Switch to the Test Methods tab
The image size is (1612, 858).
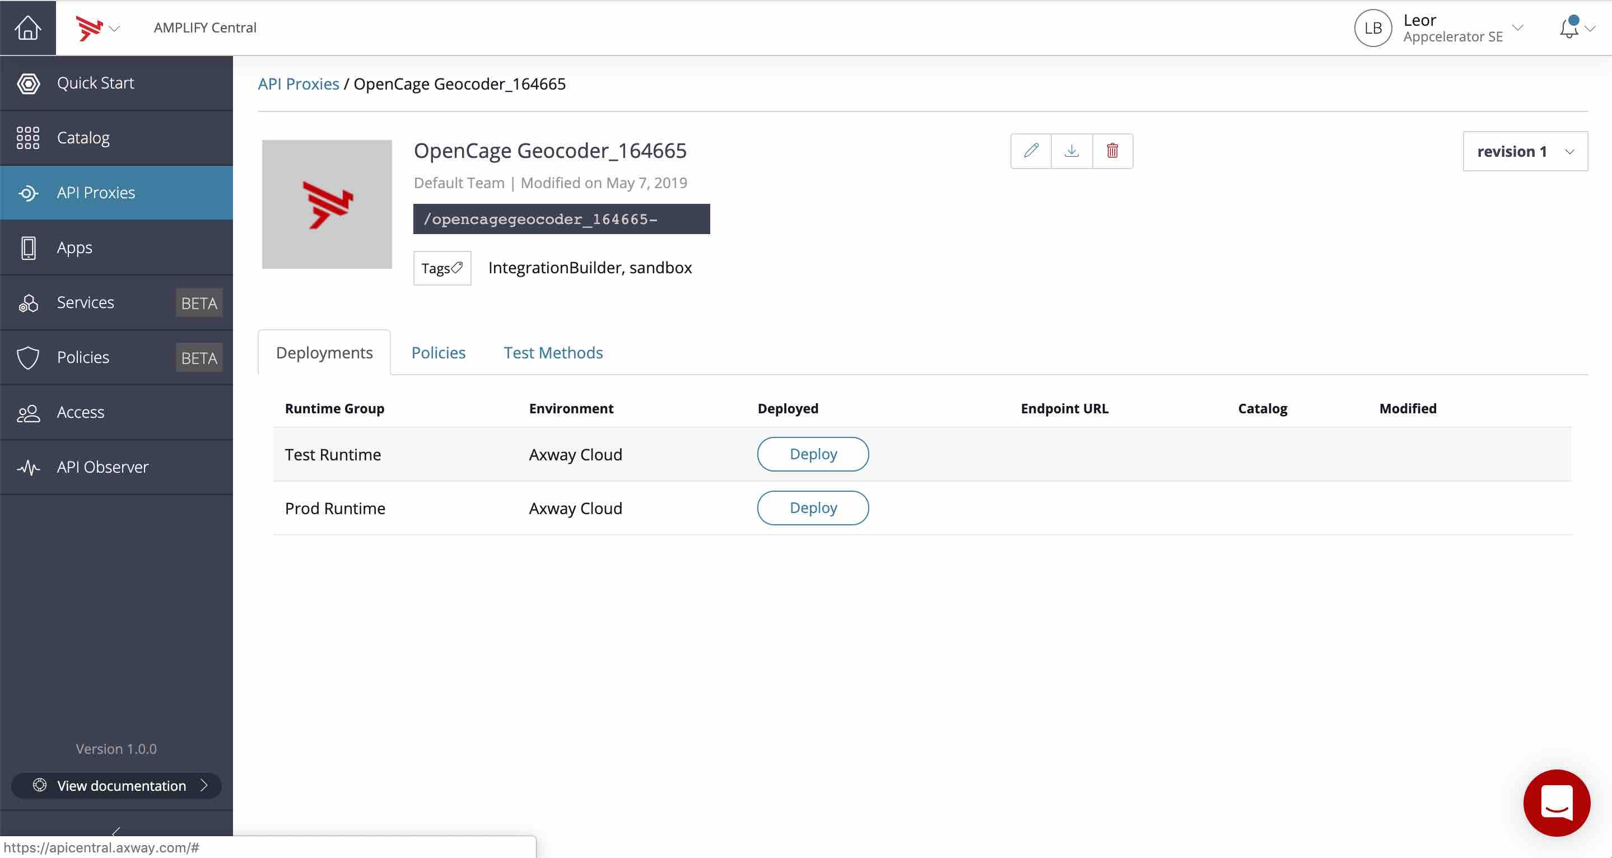[x=553, y=352]
